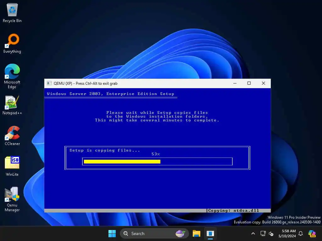Click the QEMU (XP) window title text
Image resolution: width=322 pixels, height=241 pixels.
point(86,83)
